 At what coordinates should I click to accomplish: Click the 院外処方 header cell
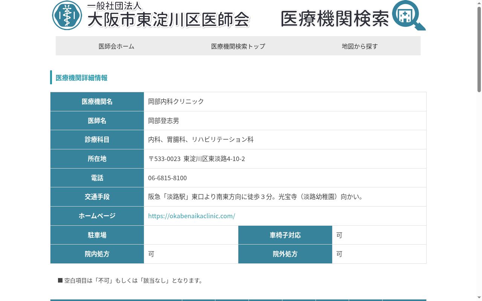tap(285, 254)
